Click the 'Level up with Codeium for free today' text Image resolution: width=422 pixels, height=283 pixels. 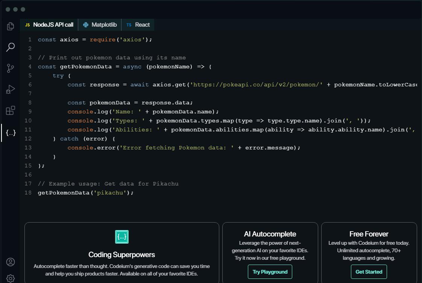(x=369, y=250)
